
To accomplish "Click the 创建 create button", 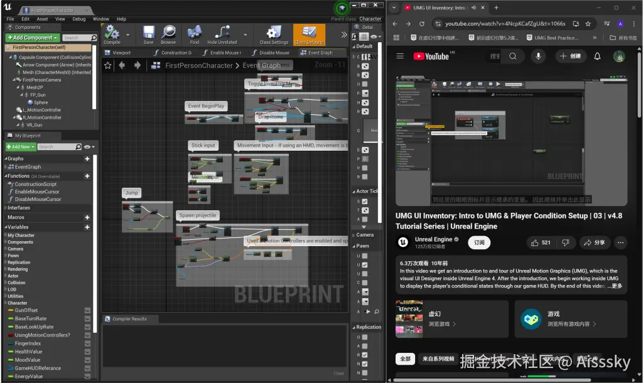I will (x=570, y=56).
